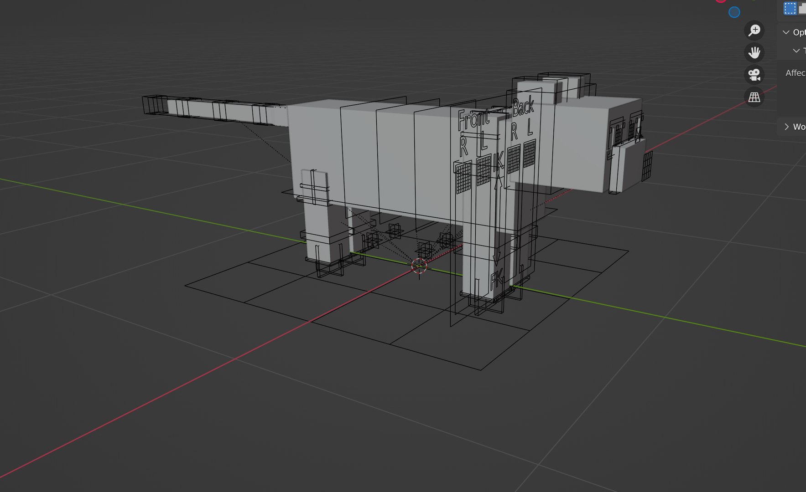806x492 pixels.
Task: Switch perspective/orthographic with the grid icon
Action: [754, 97]
